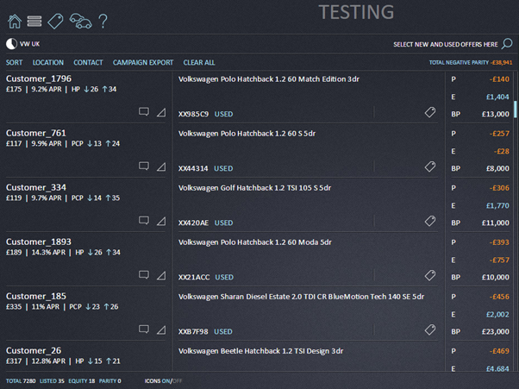
Task: Click parity value -£140
Action: pos(499,79)
